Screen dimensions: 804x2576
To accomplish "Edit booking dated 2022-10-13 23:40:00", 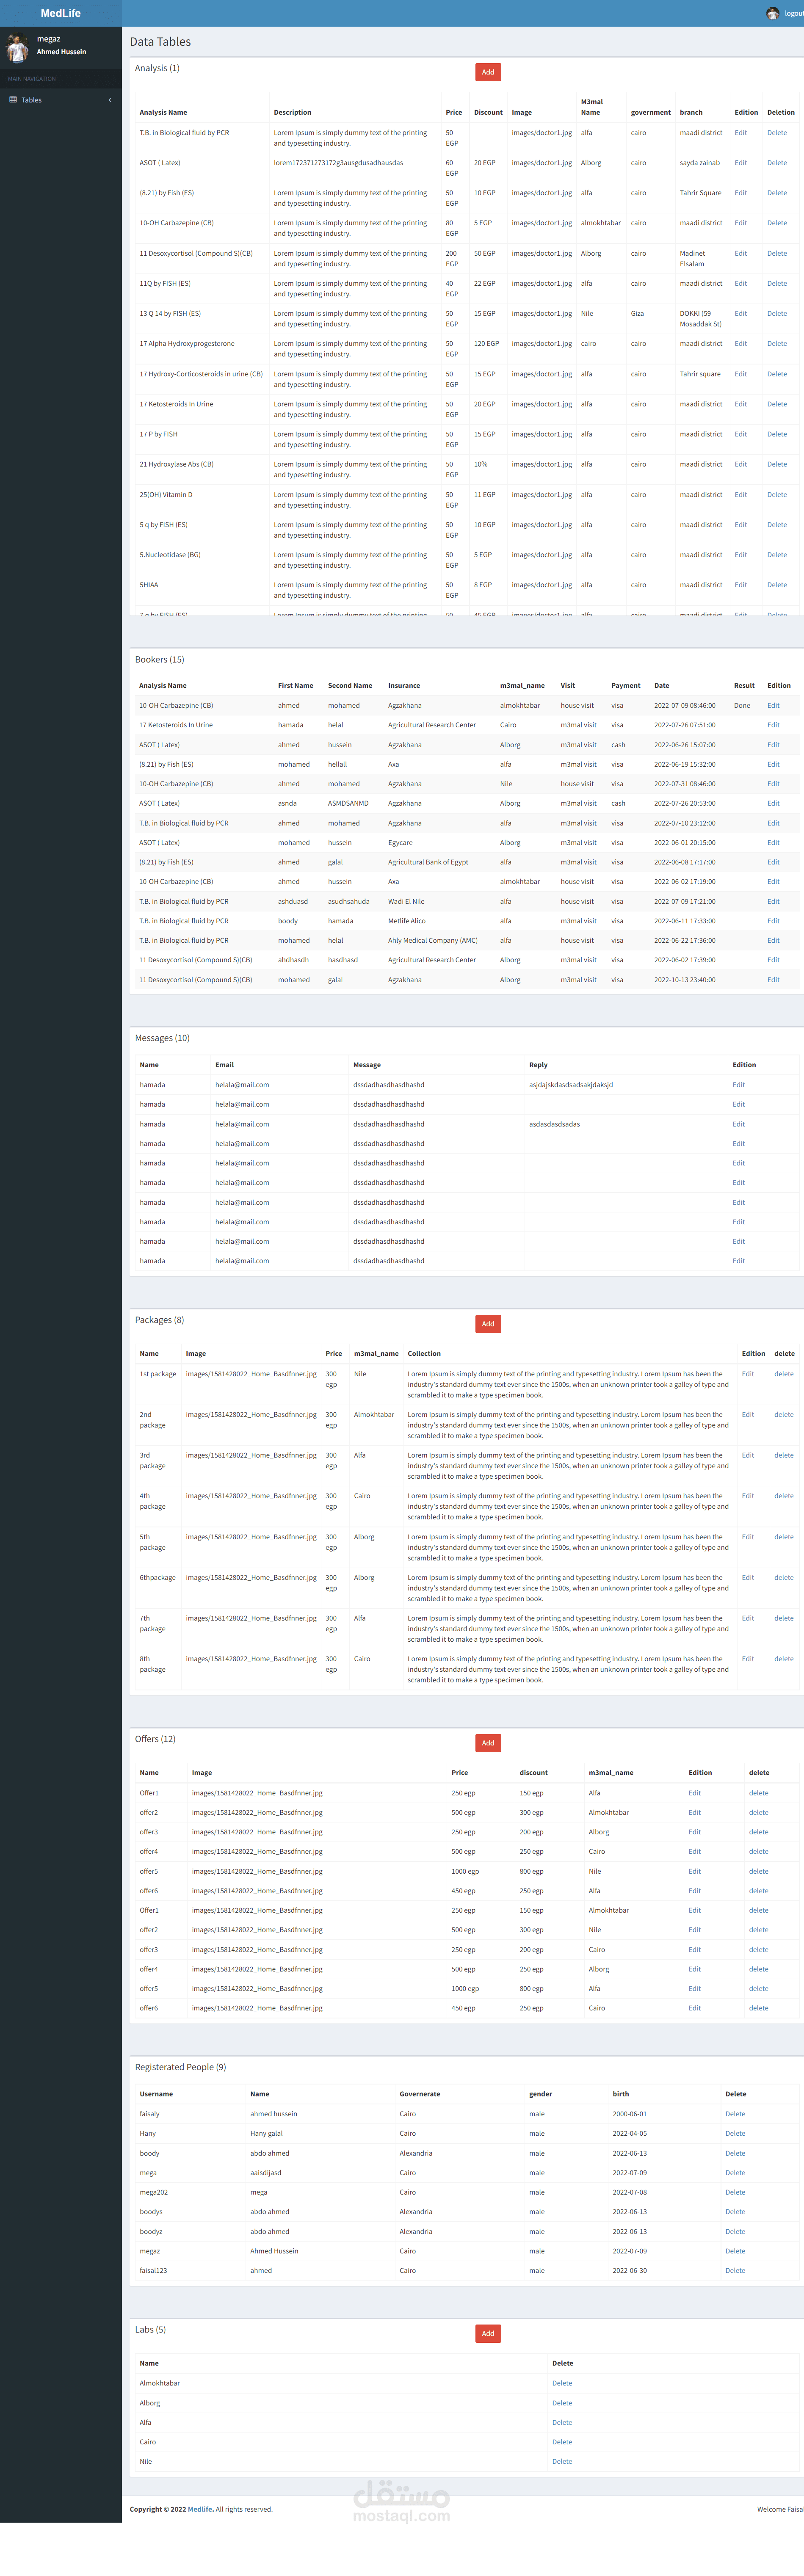I will [773, 980].
